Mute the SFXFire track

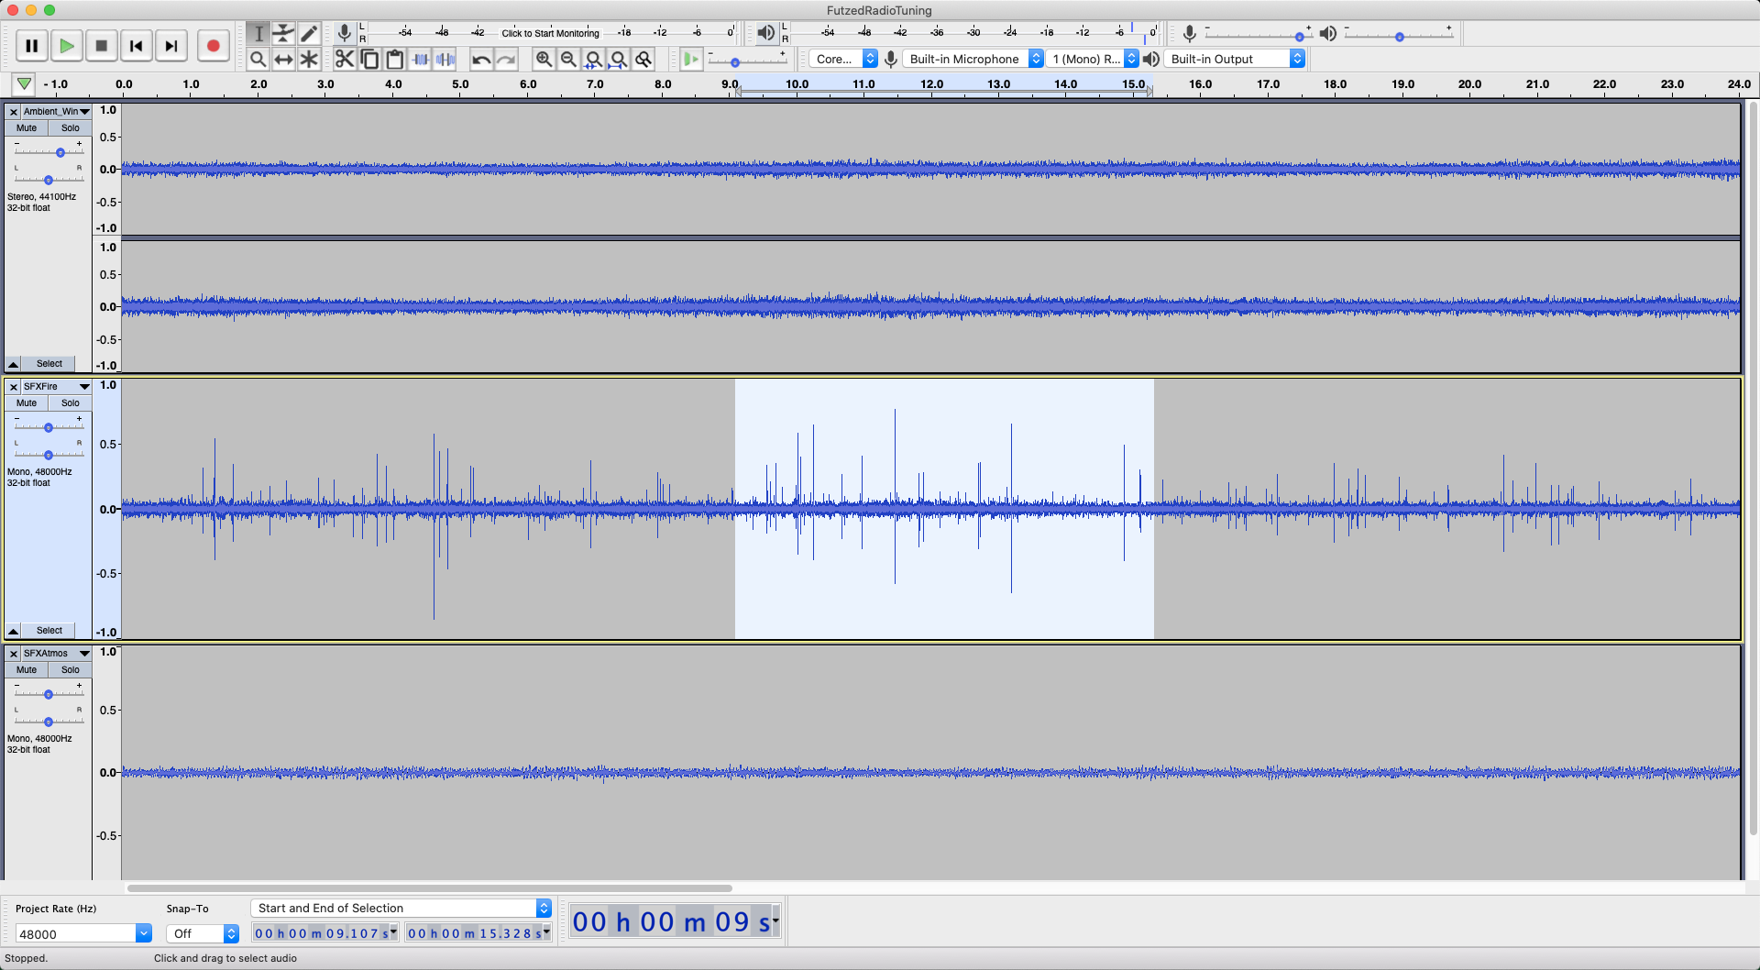27,403
